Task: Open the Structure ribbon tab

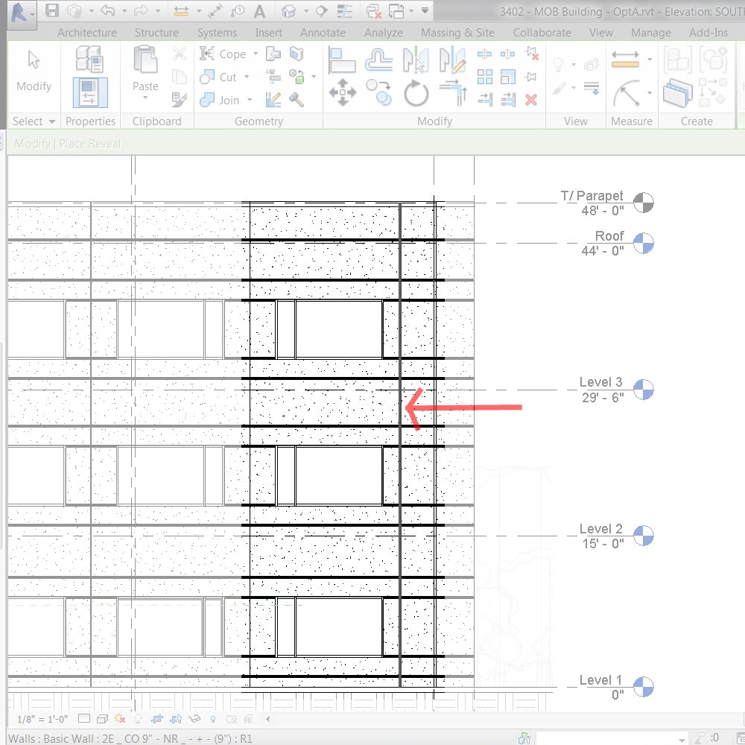Action: point(156,32)
